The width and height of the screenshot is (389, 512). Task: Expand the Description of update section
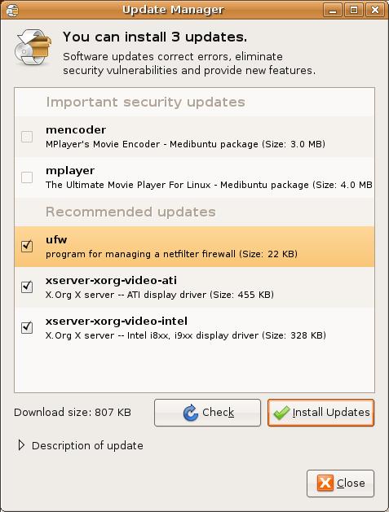click(21, 445)
